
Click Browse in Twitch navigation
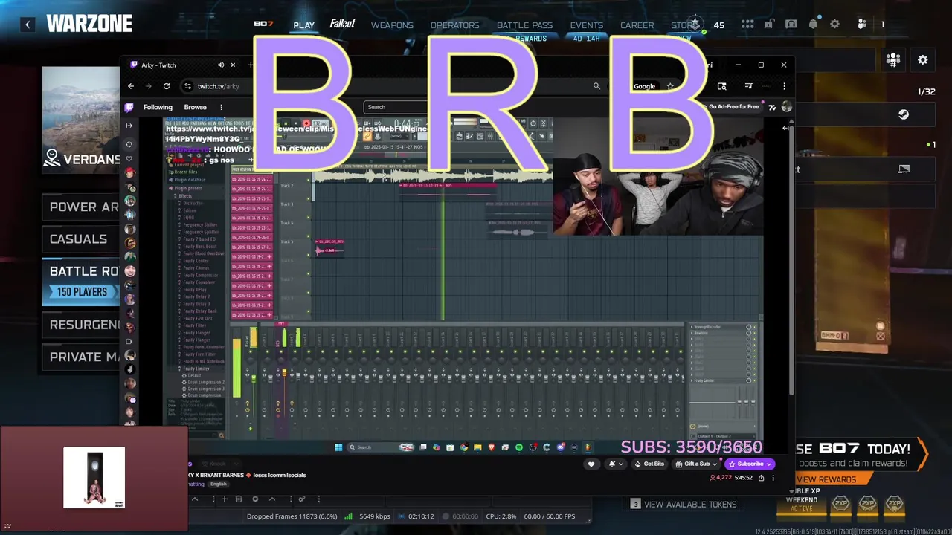click(x=195, y=107)
